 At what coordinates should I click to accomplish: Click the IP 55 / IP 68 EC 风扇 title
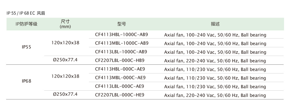[26, 13]
